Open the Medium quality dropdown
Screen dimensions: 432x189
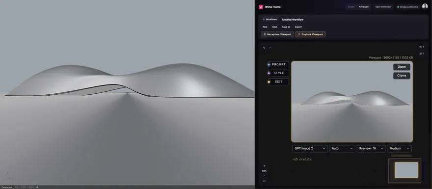(x=399, y=148)
